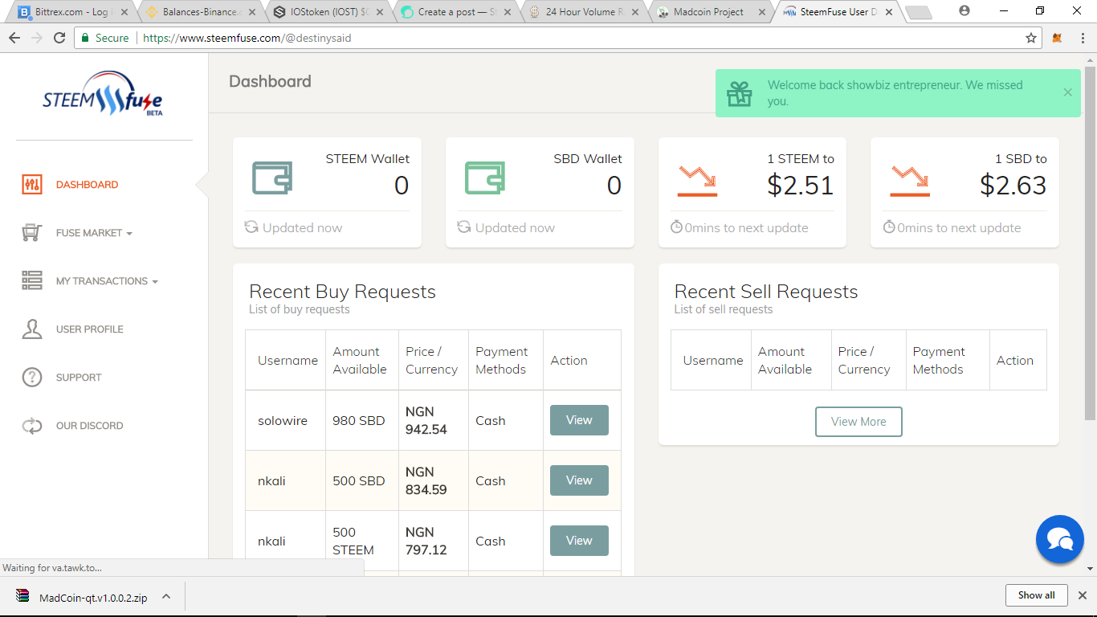
Task: Click the "Recent Buy Requests" heading
Action: pyautogui.click(x=342, y=292)
